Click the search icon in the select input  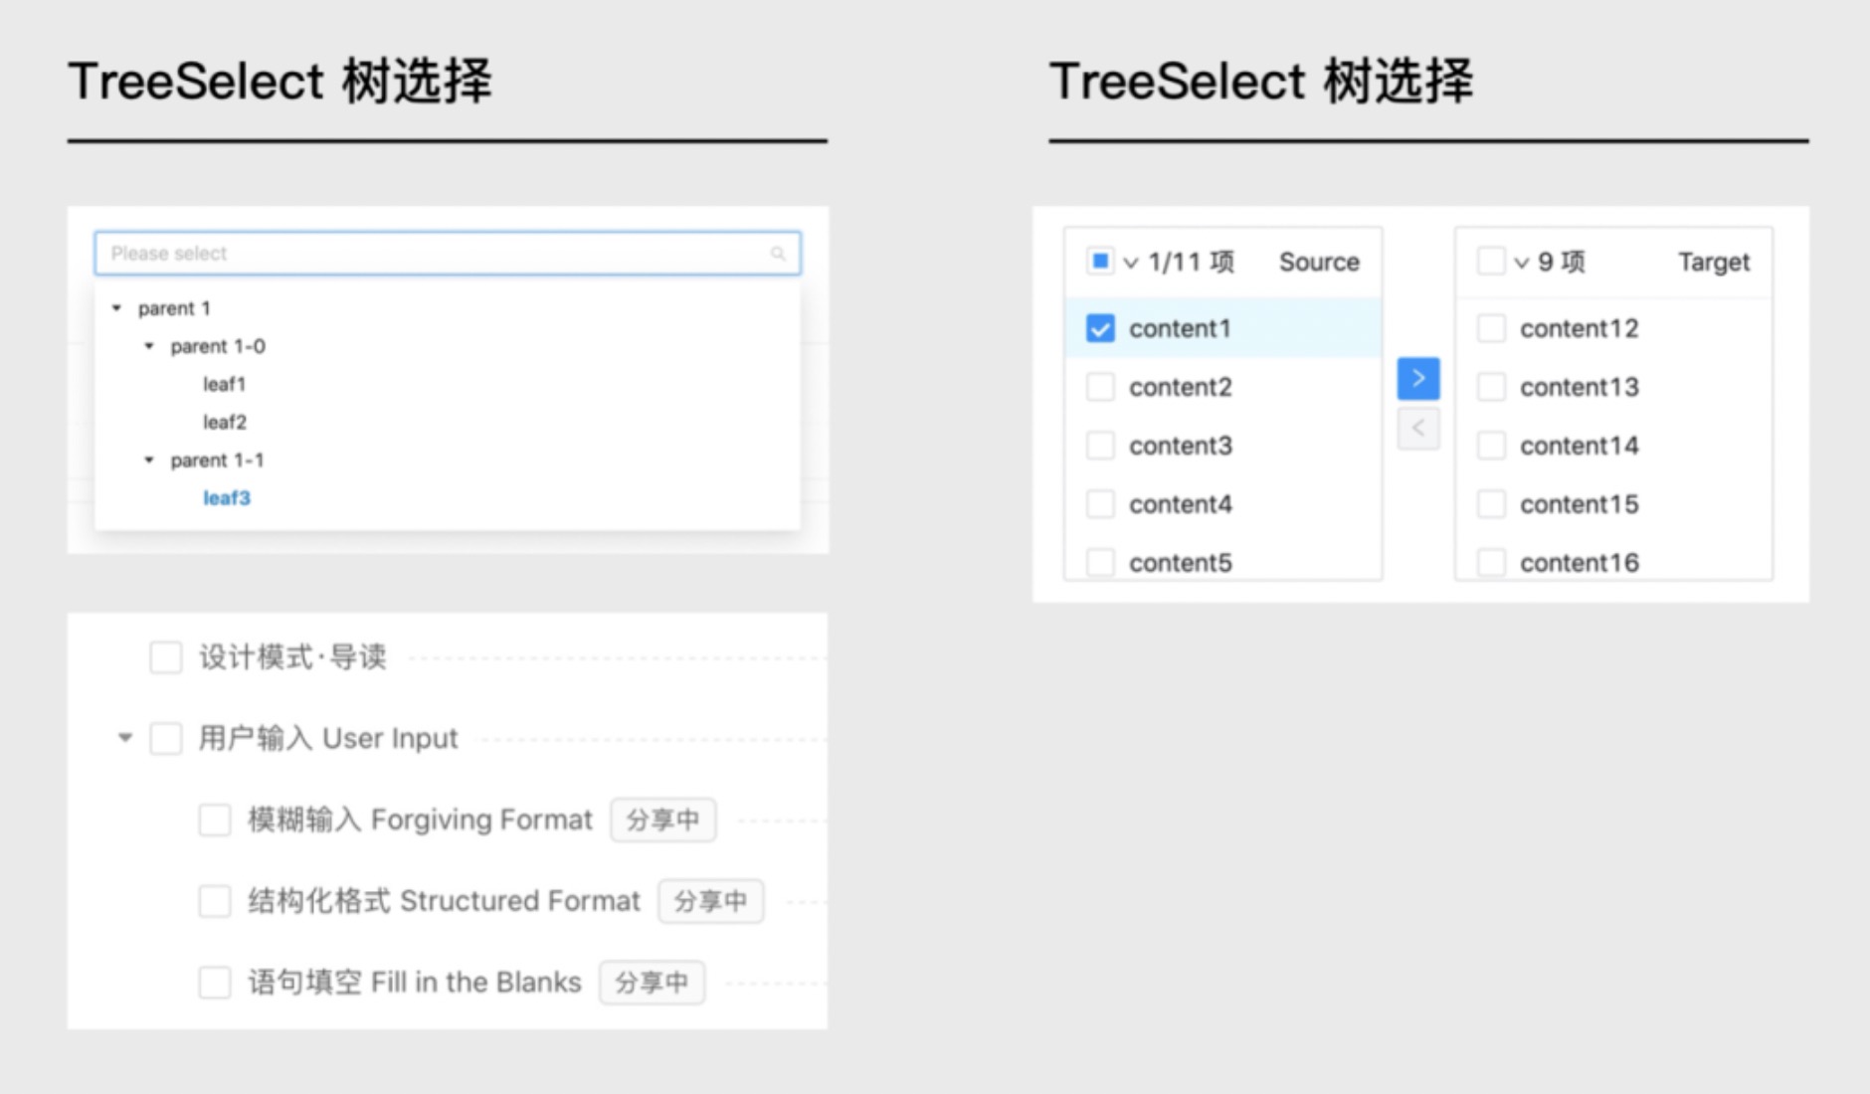(779, 255)
